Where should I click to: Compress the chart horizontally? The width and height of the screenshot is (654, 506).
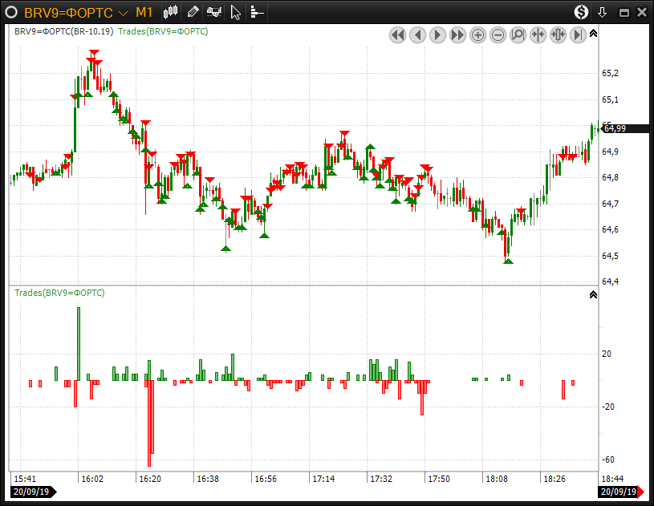[x=538, y=34]
